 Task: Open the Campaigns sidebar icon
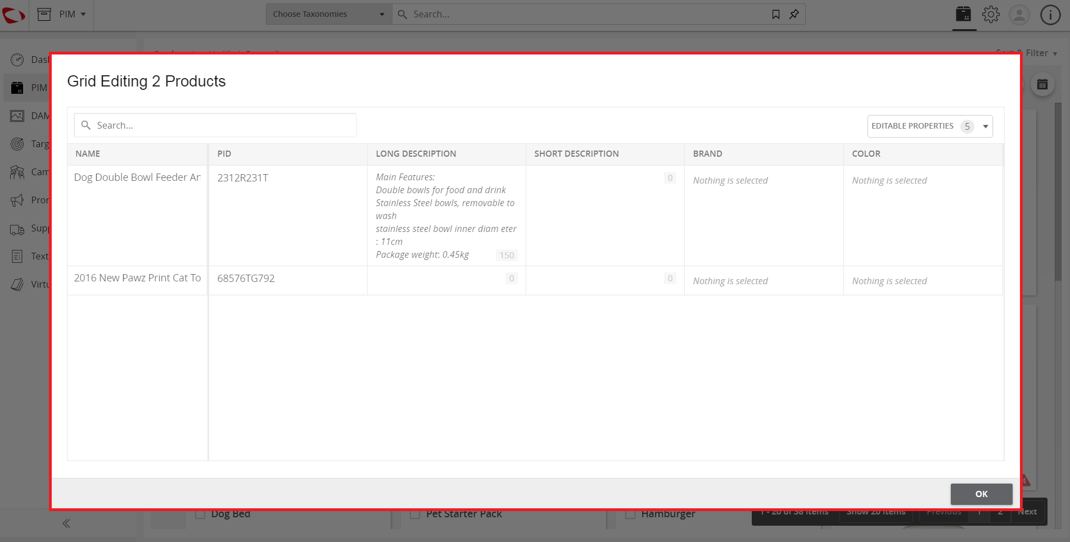17,172
